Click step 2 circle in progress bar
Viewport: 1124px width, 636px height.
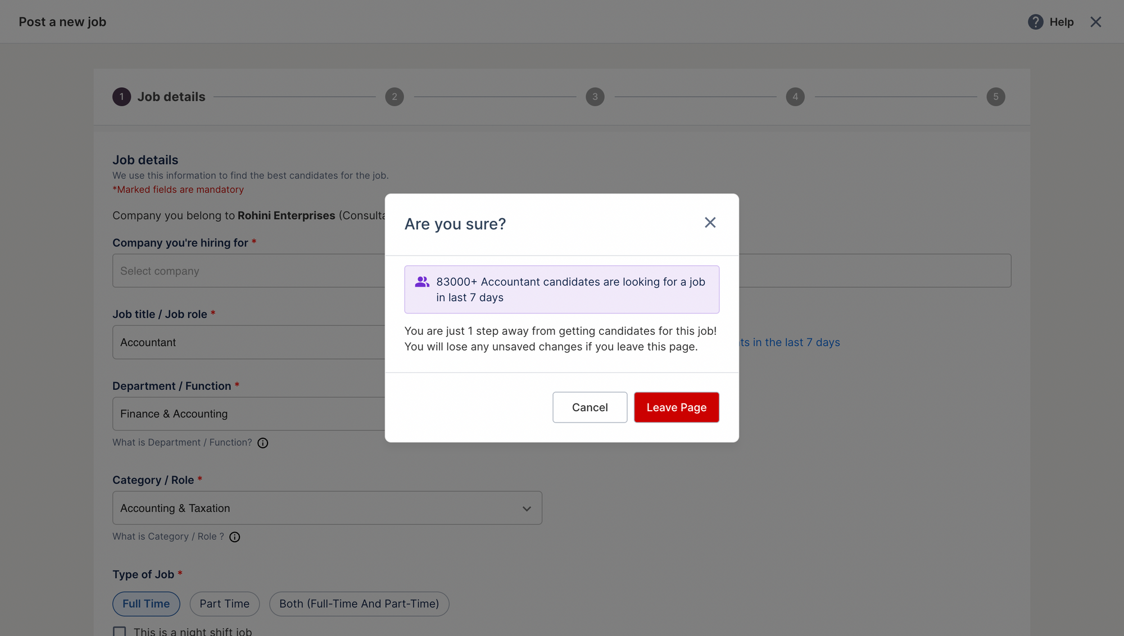click(x=395, y=97)
